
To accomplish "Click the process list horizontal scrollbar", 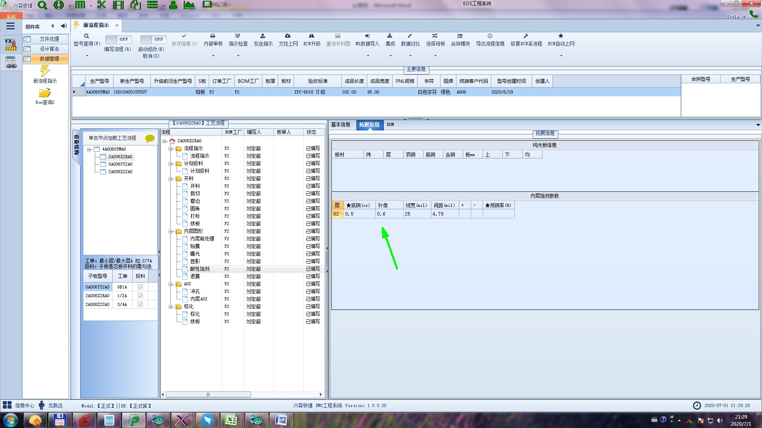I will pos(208,395).
